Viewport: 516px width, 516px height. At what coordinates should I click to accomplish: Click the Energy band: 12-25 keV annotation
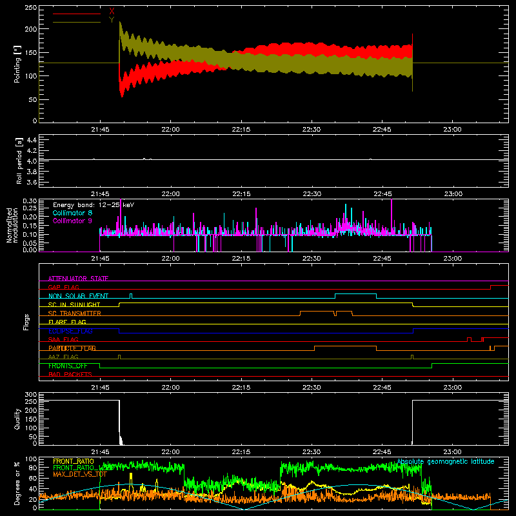pos(94,205)
